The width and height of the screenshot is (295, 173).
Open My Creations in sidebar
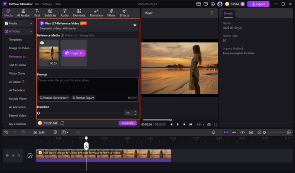pyautogui.click(x=17, y=124)
